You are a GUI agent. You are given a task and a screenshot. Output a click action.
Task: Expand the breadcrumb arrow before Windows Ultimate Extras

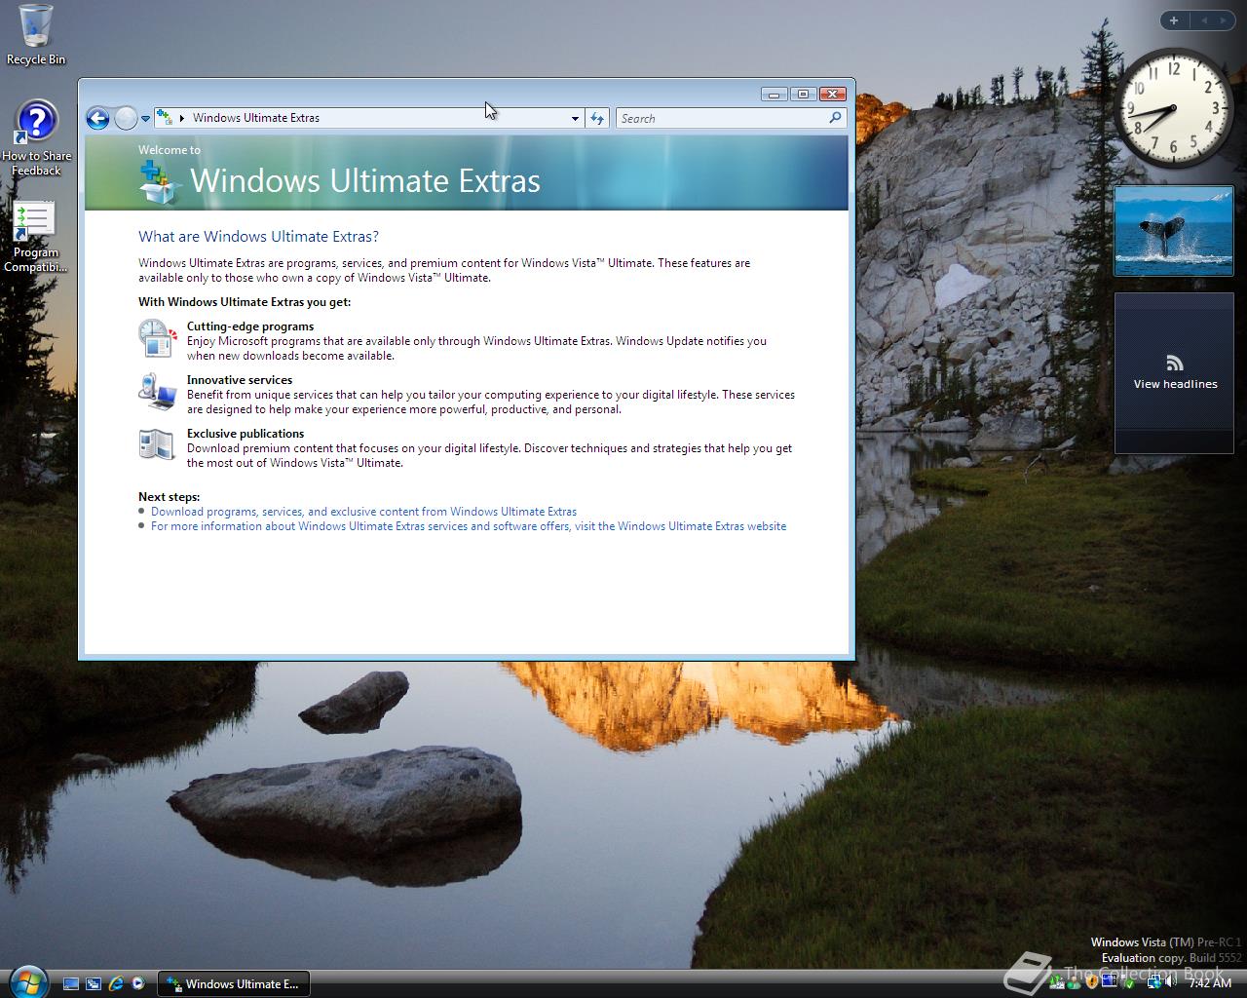coord(182,118)
